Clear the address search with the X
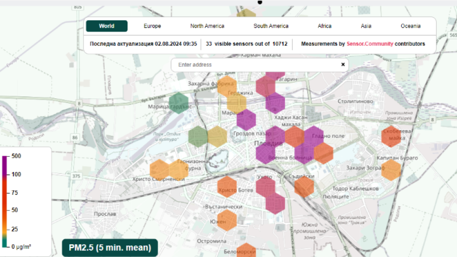The height and width of the screenshot is (257, 457). click(343, 65)
